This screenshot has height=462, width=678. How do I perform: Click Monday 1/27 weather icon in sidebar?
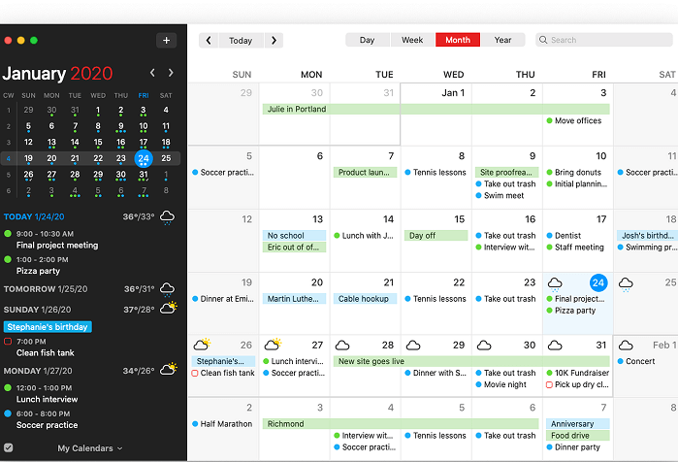169,369
